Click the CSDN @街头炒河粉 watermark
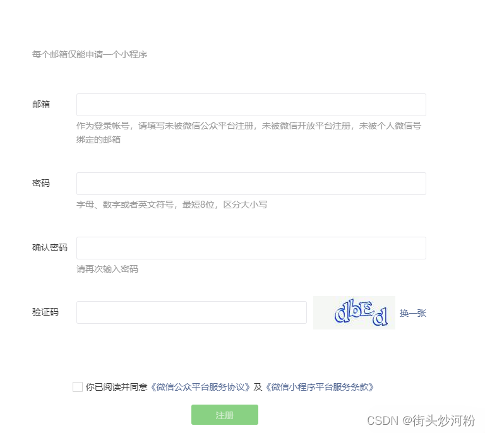 (x=421, y=420)
